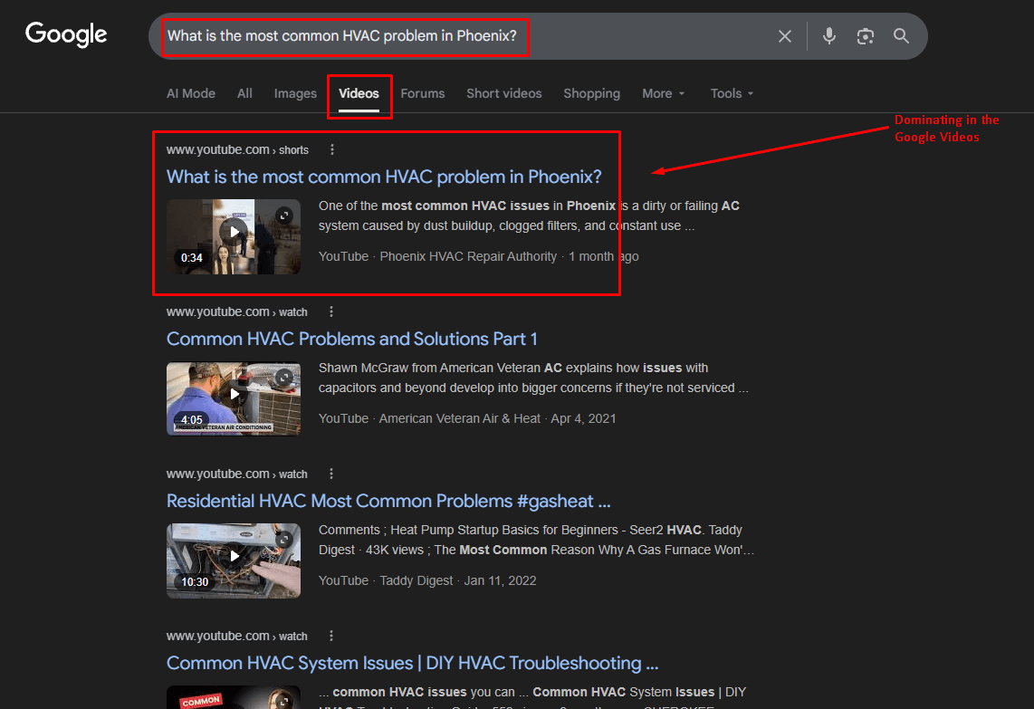
Task: Open the thumbnail with the red COMMON label
Action: tap(234, 697)
